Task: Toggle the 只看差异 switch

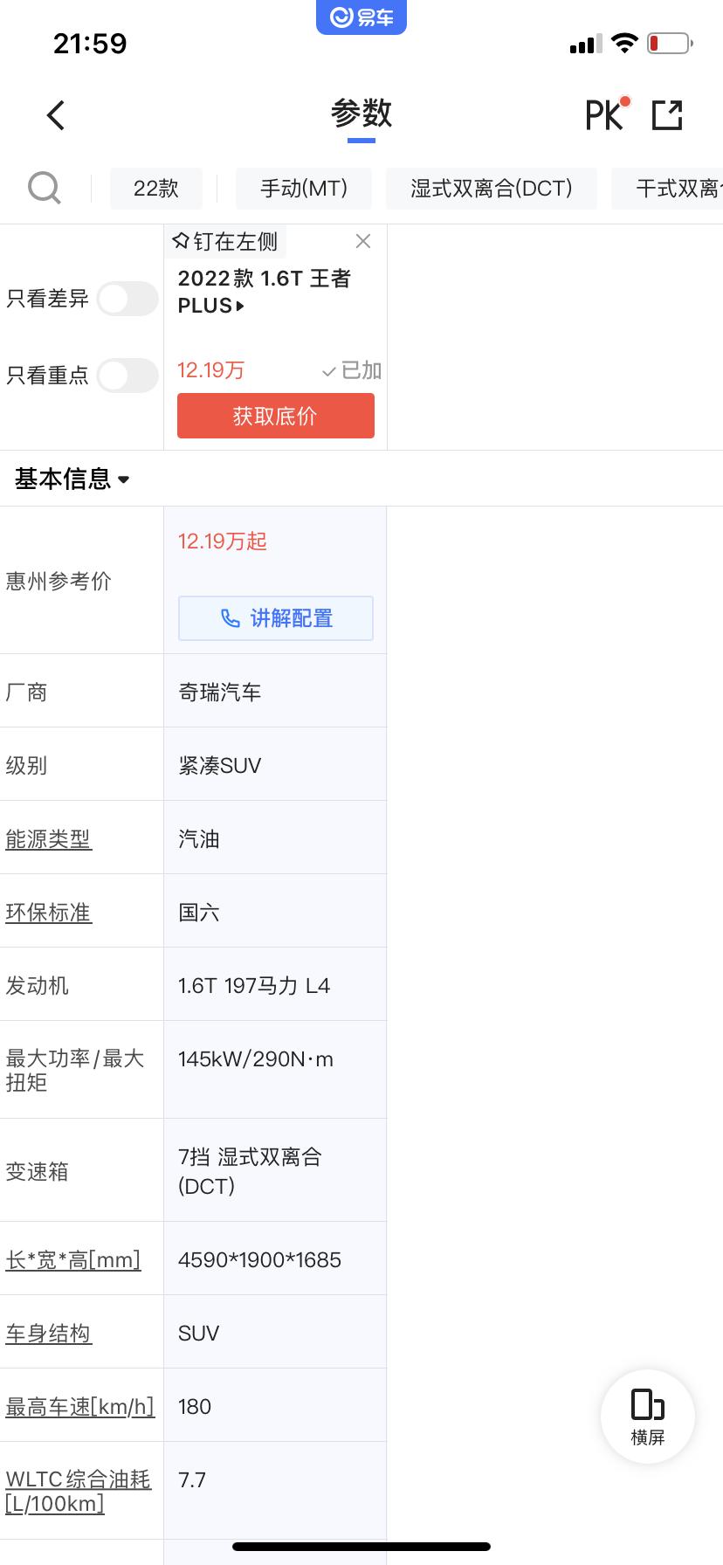Action: tap(127, 299)
